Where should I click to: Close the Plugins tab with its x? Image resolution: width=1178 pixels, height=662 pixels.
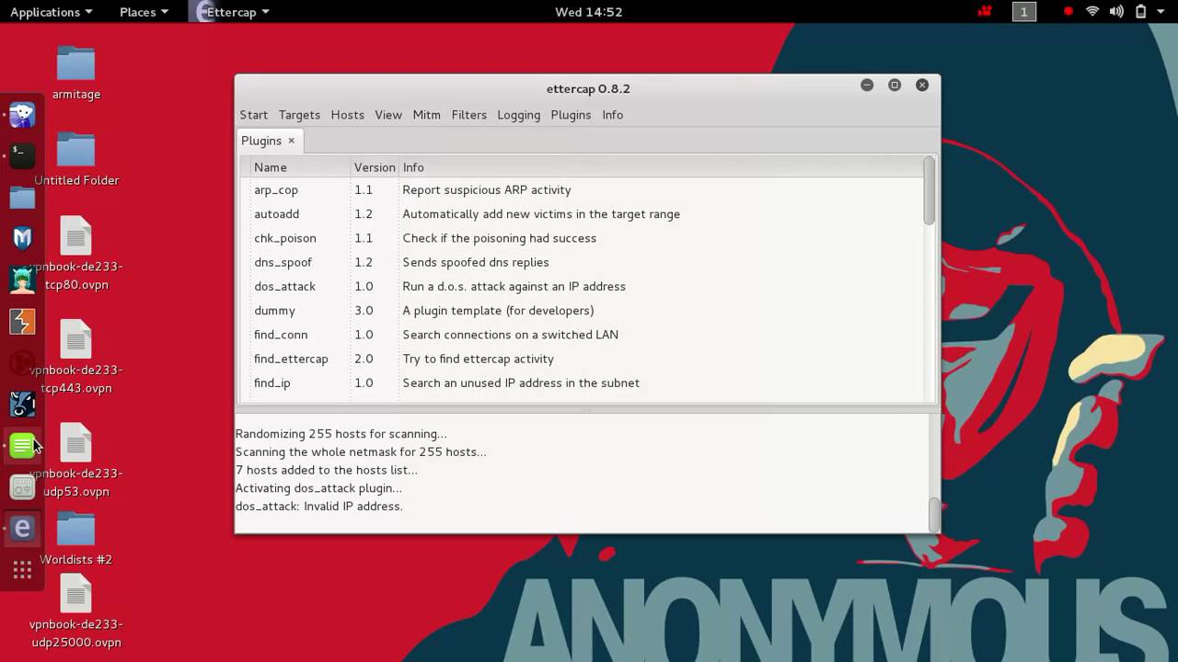(291, 141)
